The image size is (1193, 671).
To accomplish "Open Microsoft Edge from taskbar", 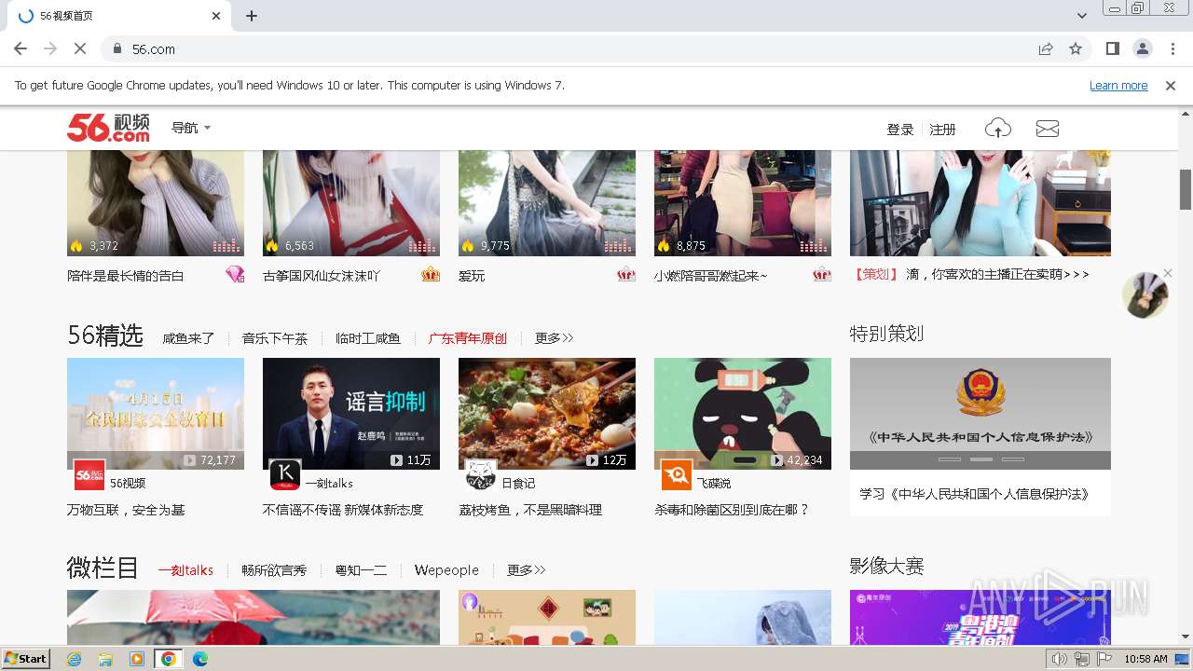I will (x=199, y=659).
